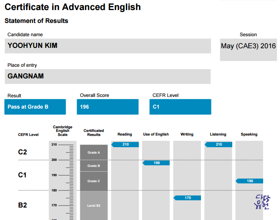Click the Listening 210 score marker
Image resolution: width=280 pixels, height=220 pixels.
pos(219,144)
